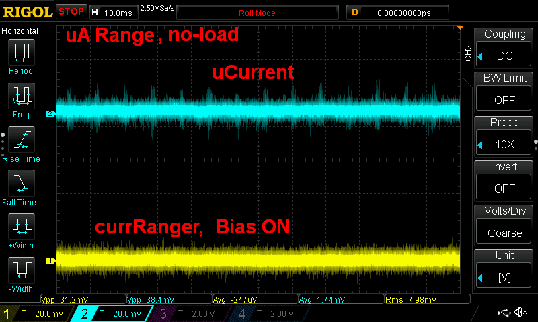Click the STOP run status indicator
This screenshot has width=538, height=322.
click(71, 11)
